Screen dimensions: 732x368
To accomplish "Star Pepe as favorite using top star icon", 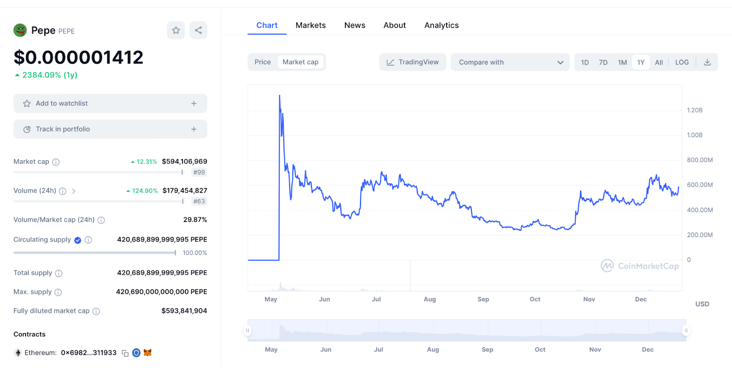I will 176,30.
